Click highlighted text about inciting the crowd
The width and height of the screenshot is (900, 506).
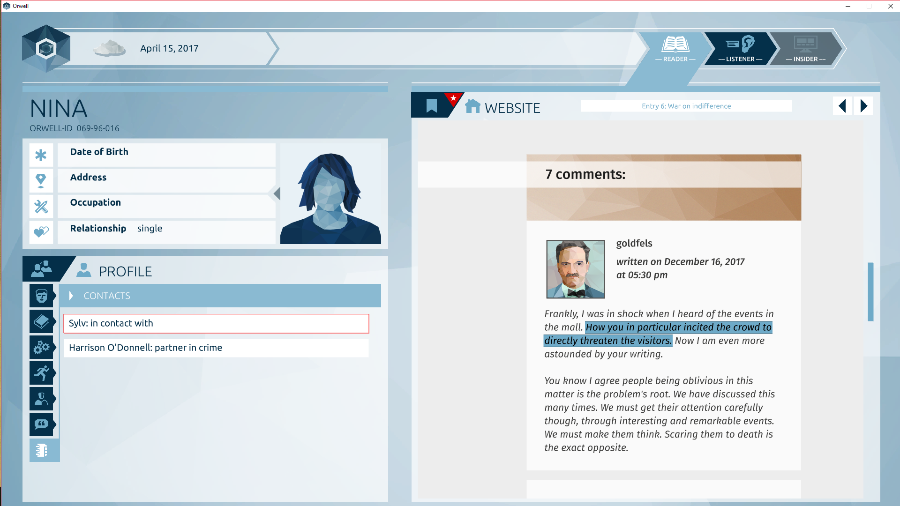pos(658,334)
